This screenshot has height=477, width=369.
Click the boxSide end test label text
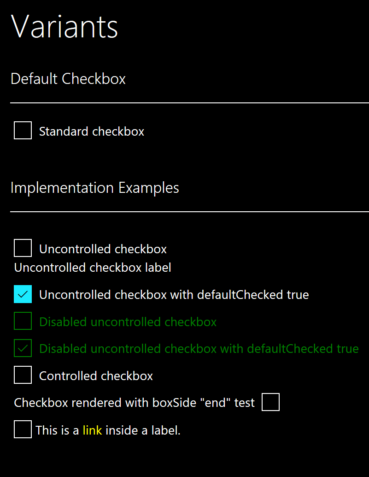tap(134, 402)
